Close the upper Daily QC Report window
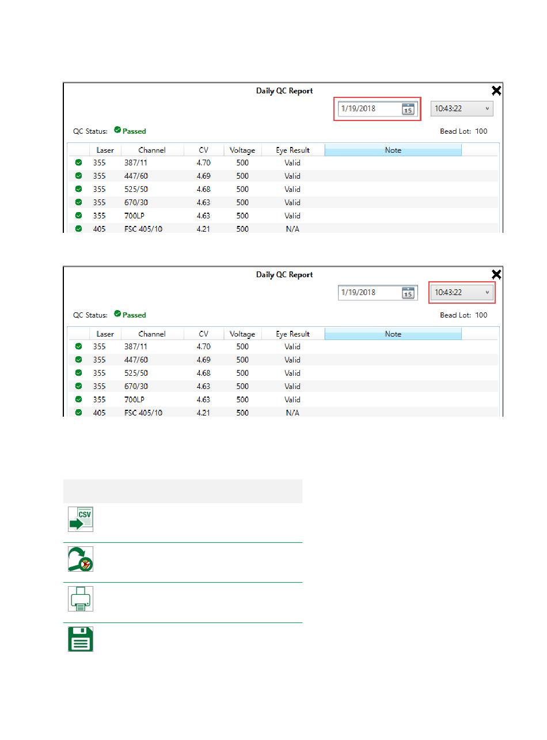 pos(496,90)
